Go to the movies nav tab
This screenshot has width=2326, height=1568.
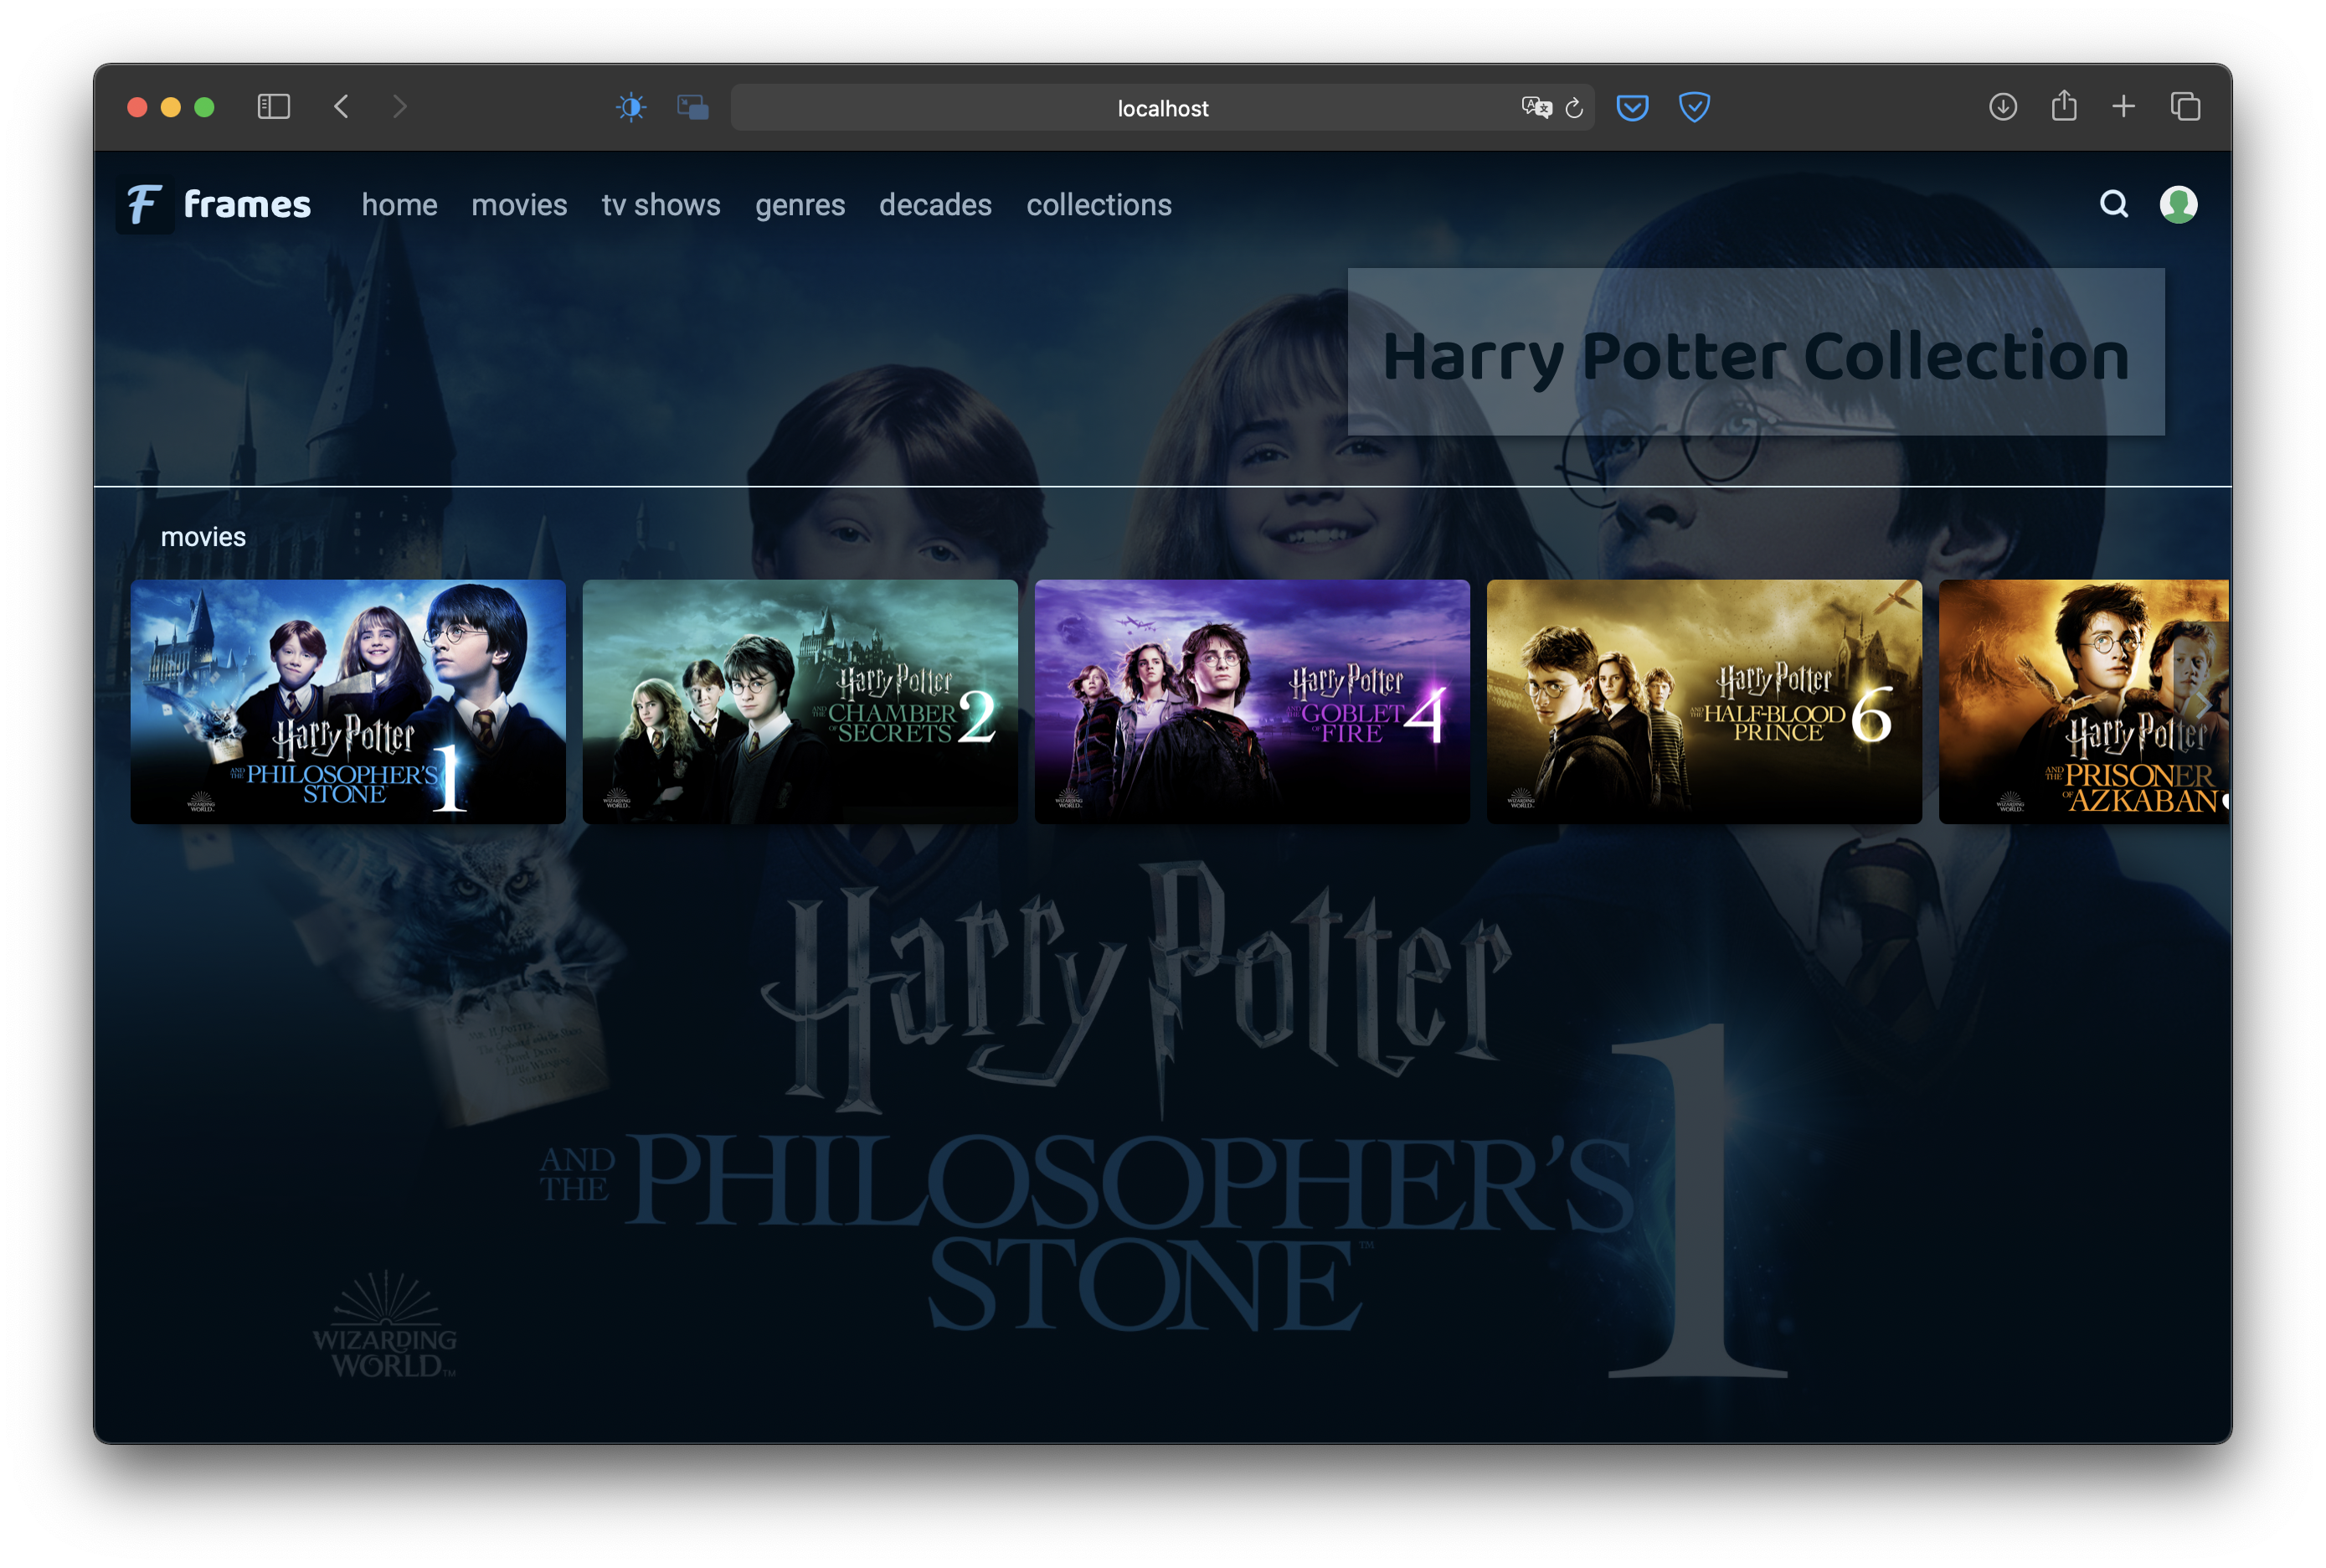click(x=519, y=205)
